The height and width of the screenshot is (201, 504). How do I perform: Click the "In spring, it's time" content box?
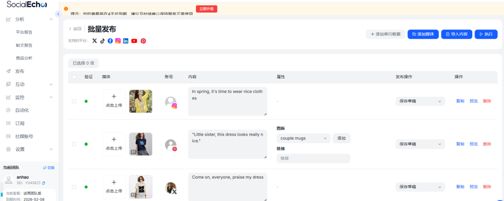228,101
